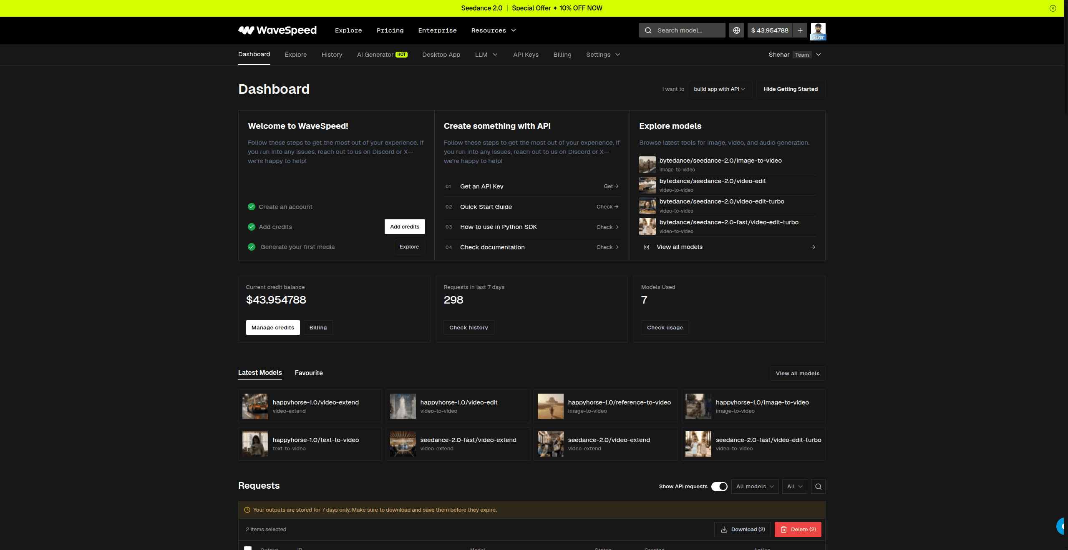
Task: Click the green check next to Add credits step
Action: coord(252,227)
